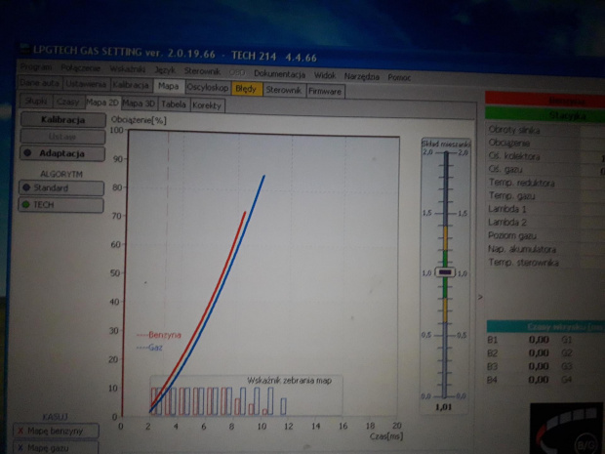Click the greyed Ustaw button
The width and height of the screenshot is (605, 454).
[62, 137]
